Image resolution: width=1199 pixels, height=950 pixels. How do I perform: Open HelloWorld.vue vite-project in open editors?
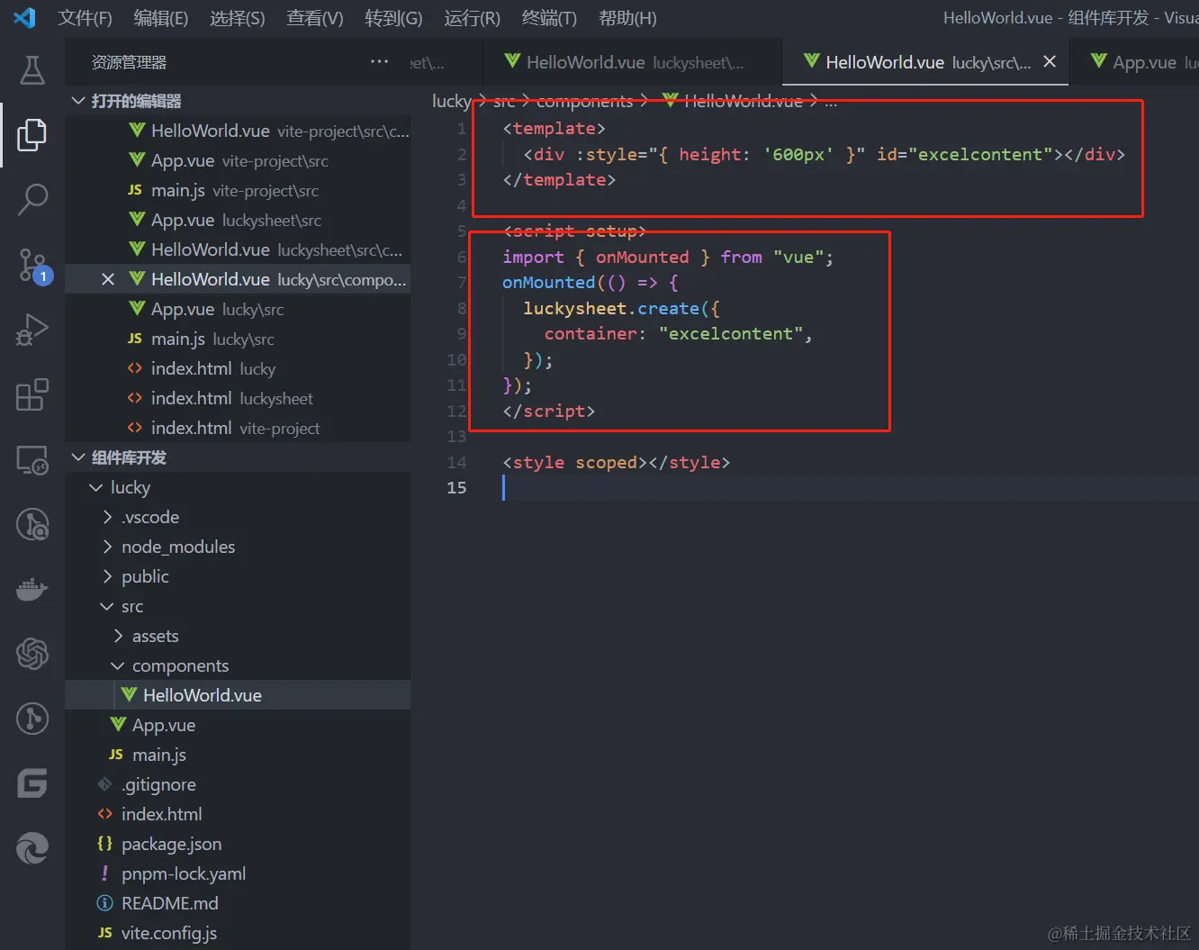tap(239, 131)
